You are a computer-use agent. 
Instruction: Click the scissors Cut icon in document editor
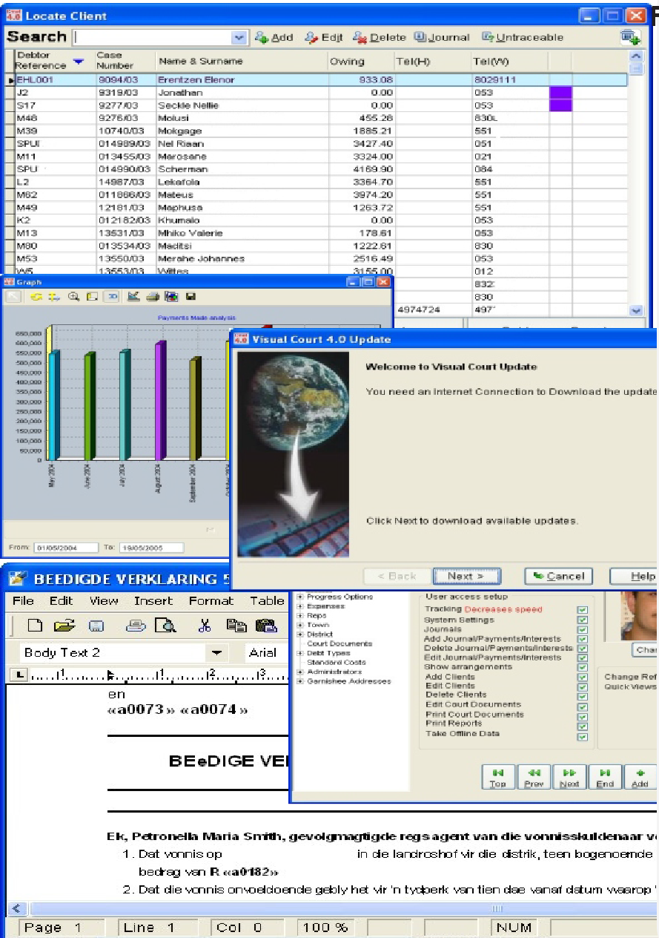coord(206,626)
